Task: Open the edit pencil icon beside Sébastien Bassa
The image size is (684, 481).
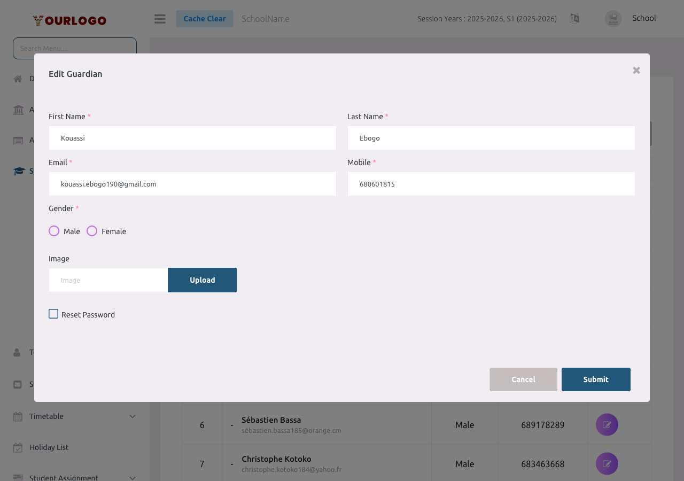Action: point(607,424)
